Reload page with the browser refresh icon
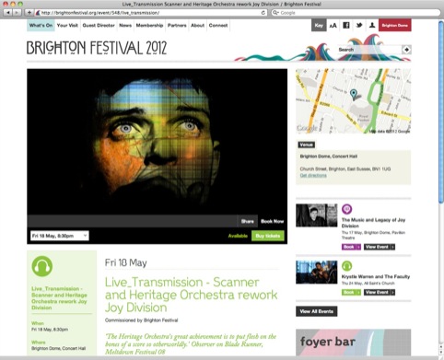 click(263, 13)
